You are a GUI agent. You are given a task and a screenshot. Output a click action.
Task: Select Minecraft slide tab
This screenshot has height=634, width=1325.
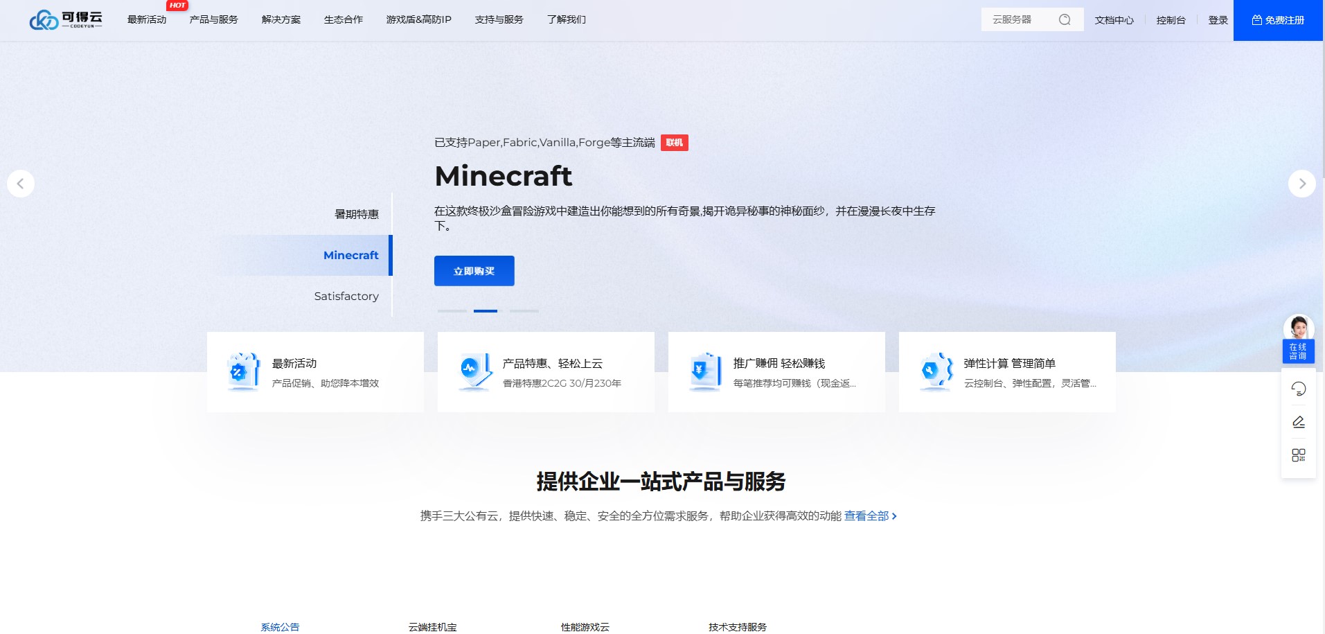point(351,255)
